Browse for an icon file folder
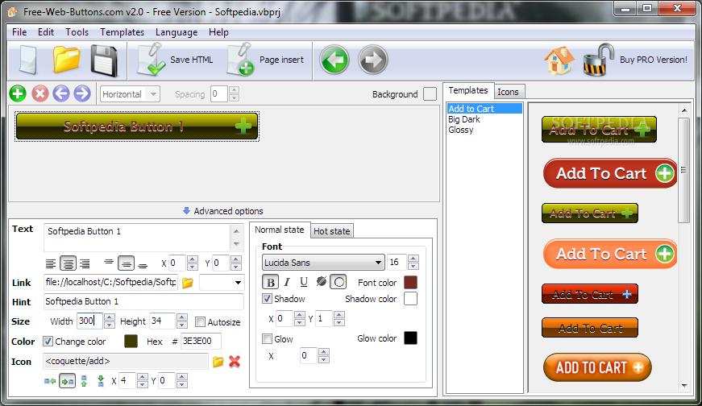The height and width of the screenshot is (406, 702). pos(218,361)
